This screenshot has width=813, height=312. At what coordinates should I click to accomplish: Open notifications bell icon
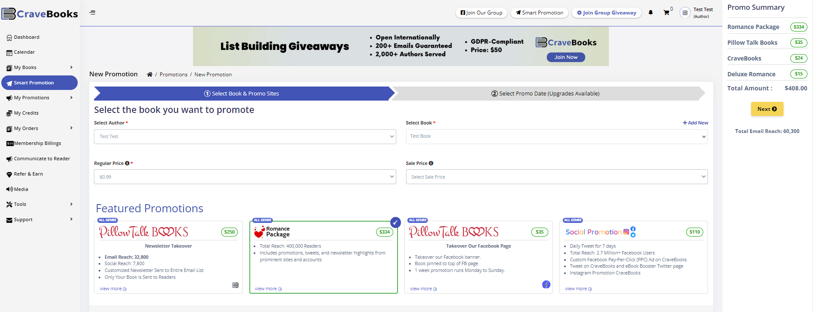click(651, 13)
